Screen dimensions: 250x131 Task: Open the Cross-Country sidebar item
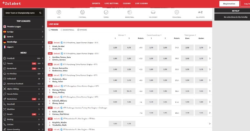23,129
